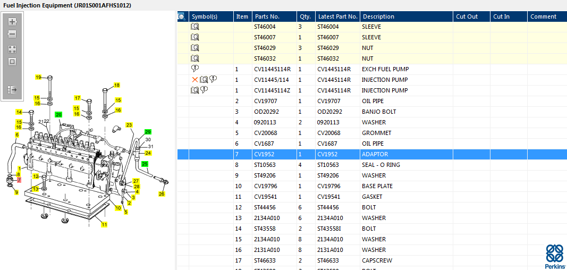The height and width of the screenshot is (270, 567).
Task: Click the list-with-arrow icon in diagram toolbar
Action: click(x=13, y=89)
